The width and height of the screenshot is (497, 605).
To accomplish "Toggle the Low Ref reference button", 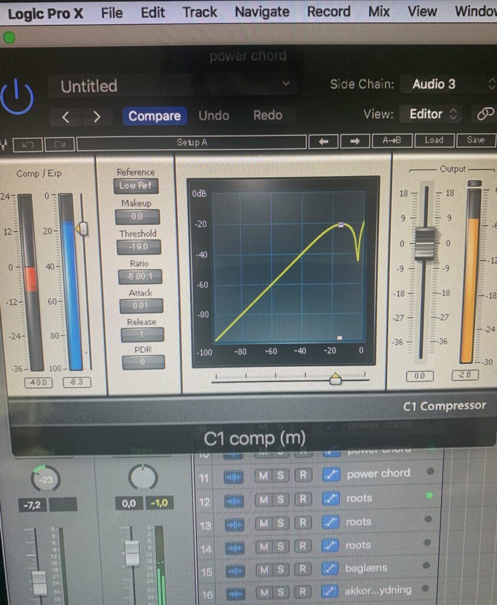I will 136,186.
